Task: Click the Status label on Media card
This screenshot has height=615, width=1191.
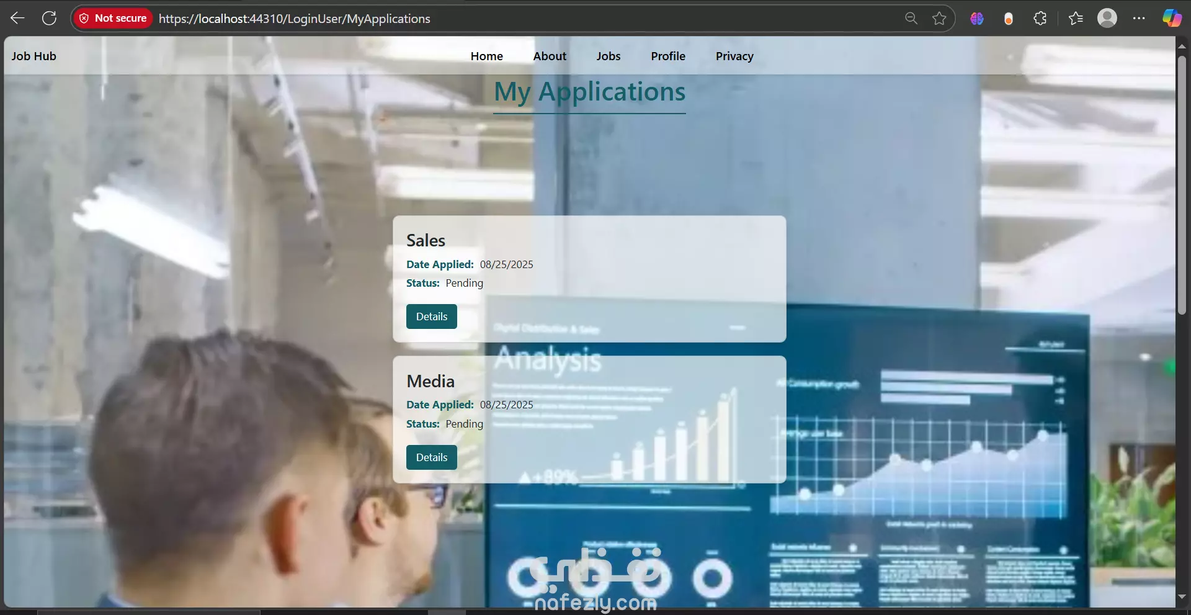Action: pos(423,424)
